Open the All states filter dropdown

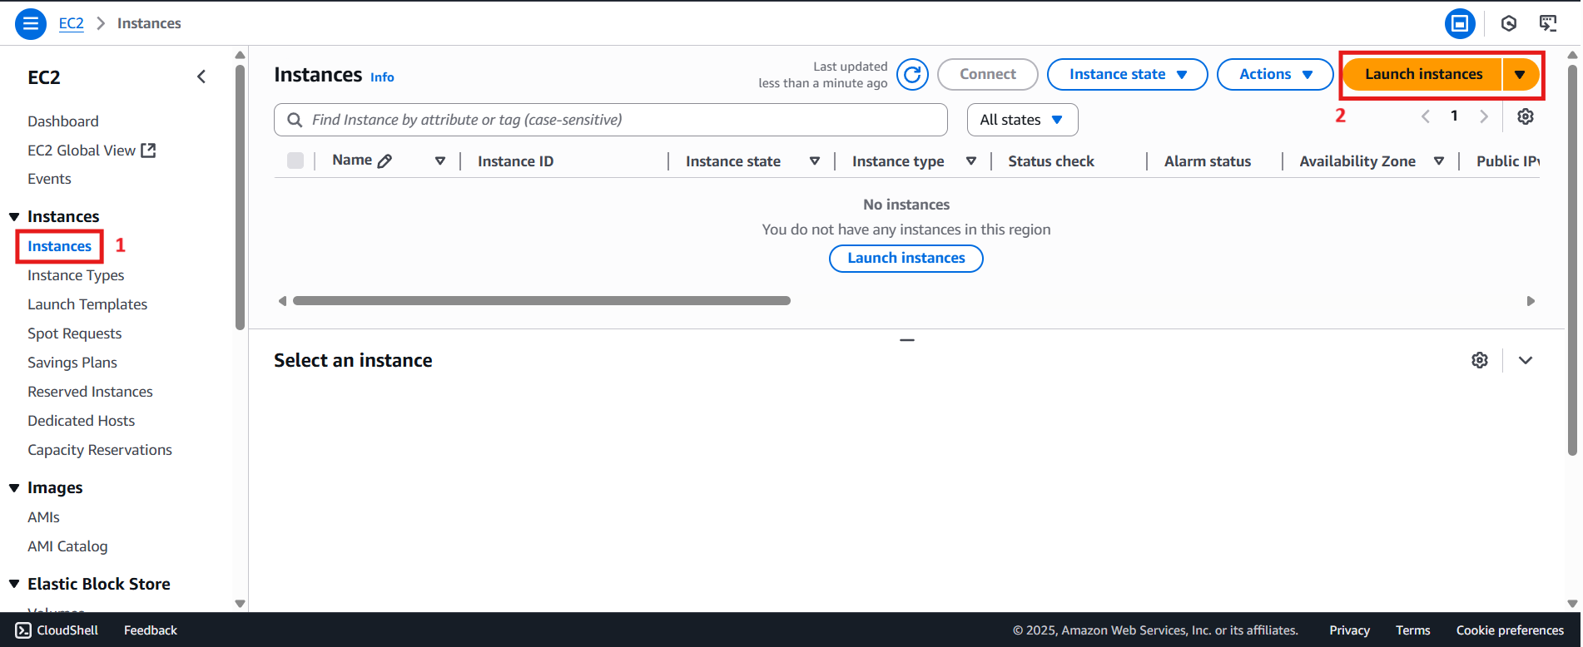[1023, 120]
